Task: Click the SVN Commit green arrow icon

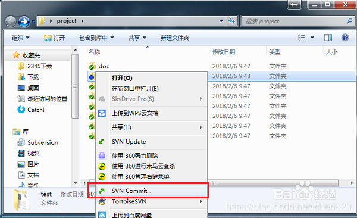Action: [x=102, y=191]
